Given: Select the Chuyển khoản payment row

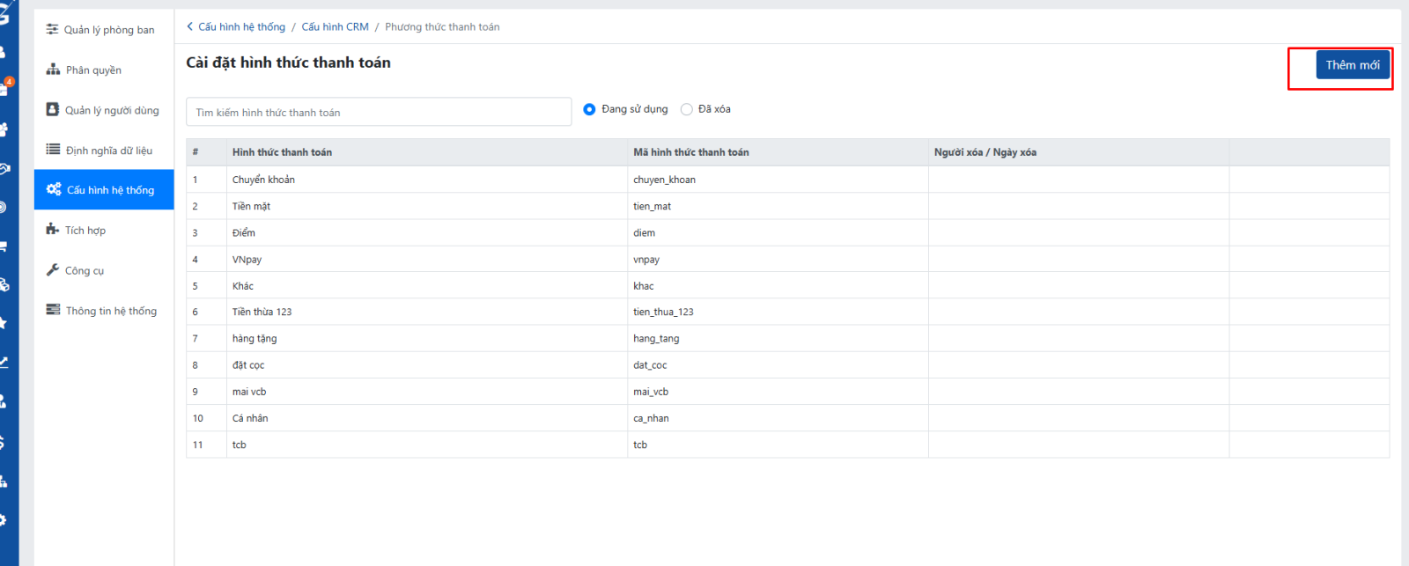Looking at the screenshot, I should point(263,180).
